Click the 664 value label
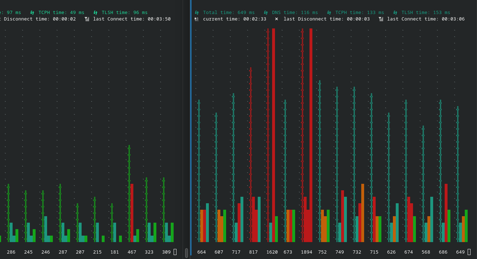Viewport: 477px width, 259px height. [x=202, y=252]
